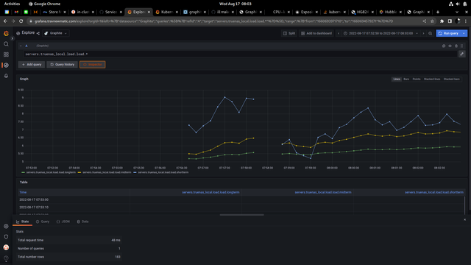
Task: Open the time range picker dropdown
Action: point(380,33)
